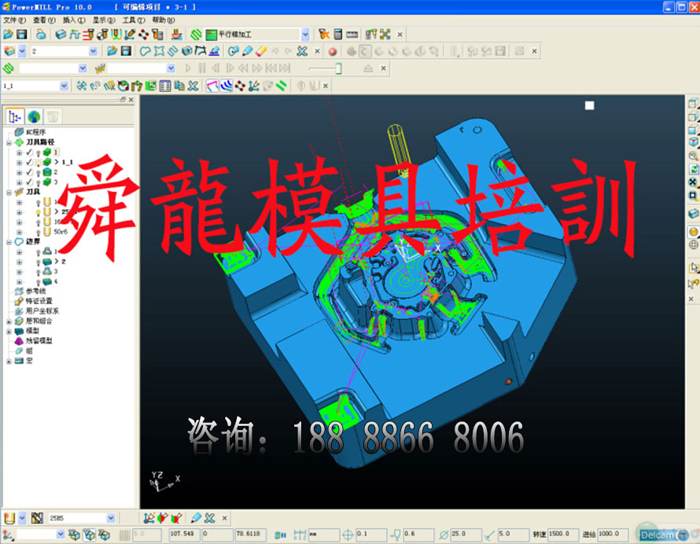Toggle the checkbox for toolpath 1_1
The height and width of the screenshot is (544, 700).
coord(29,162)
